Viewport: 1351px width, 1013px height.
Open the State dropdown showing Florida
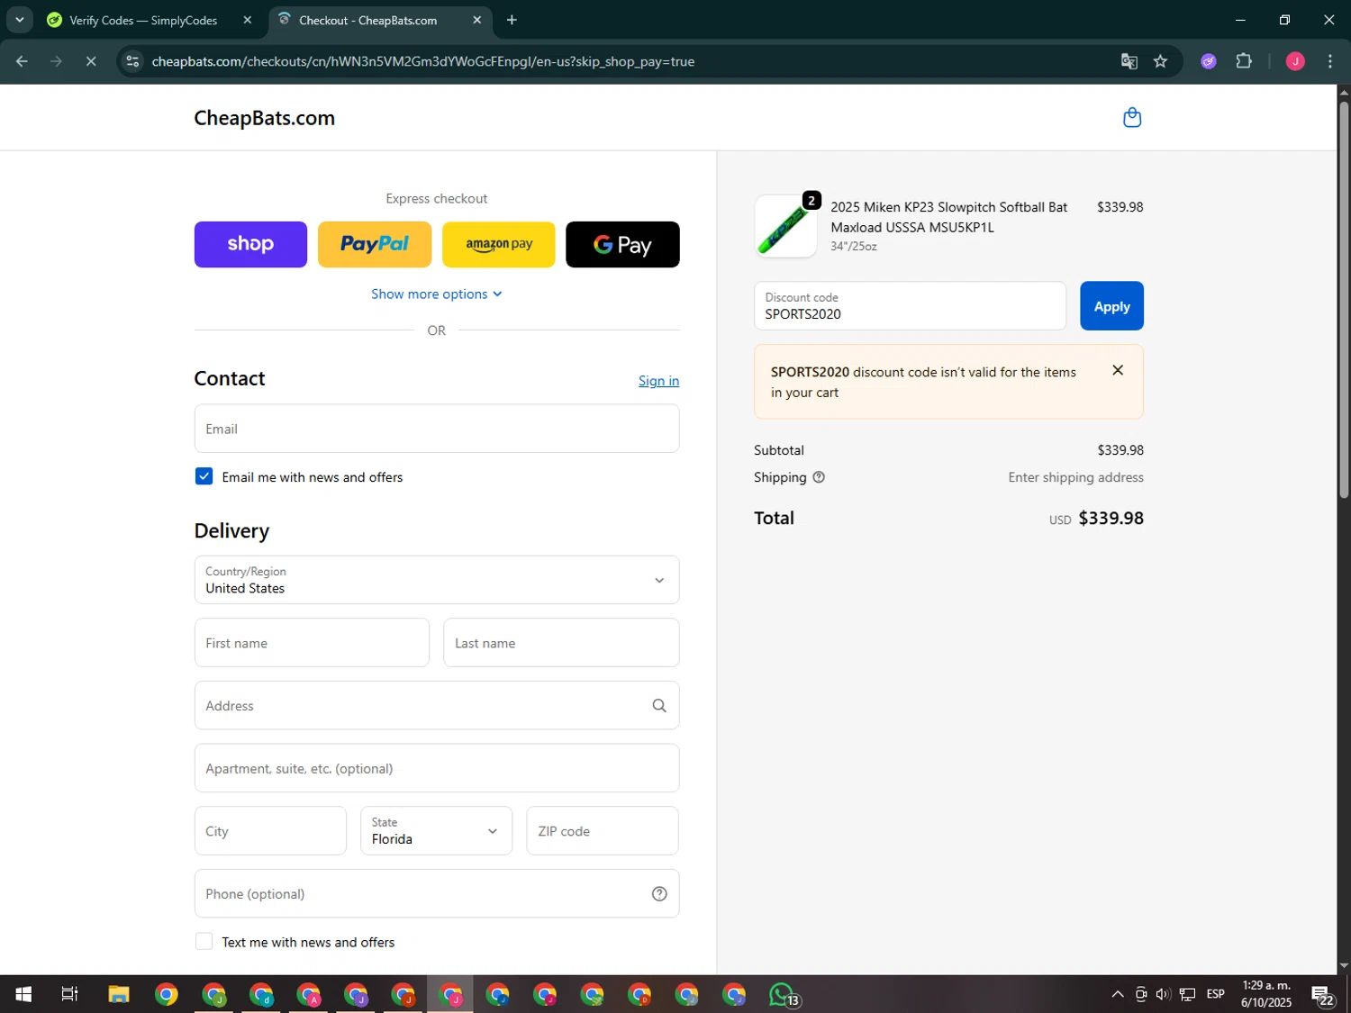436,830
